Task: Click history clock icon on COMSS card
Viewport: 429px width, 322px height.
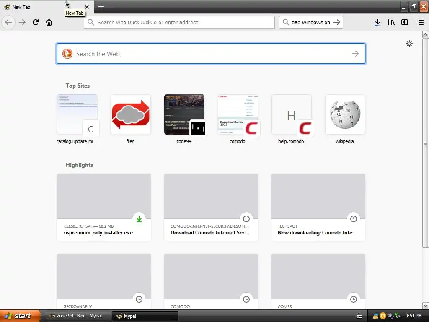Action: [354, 299]
